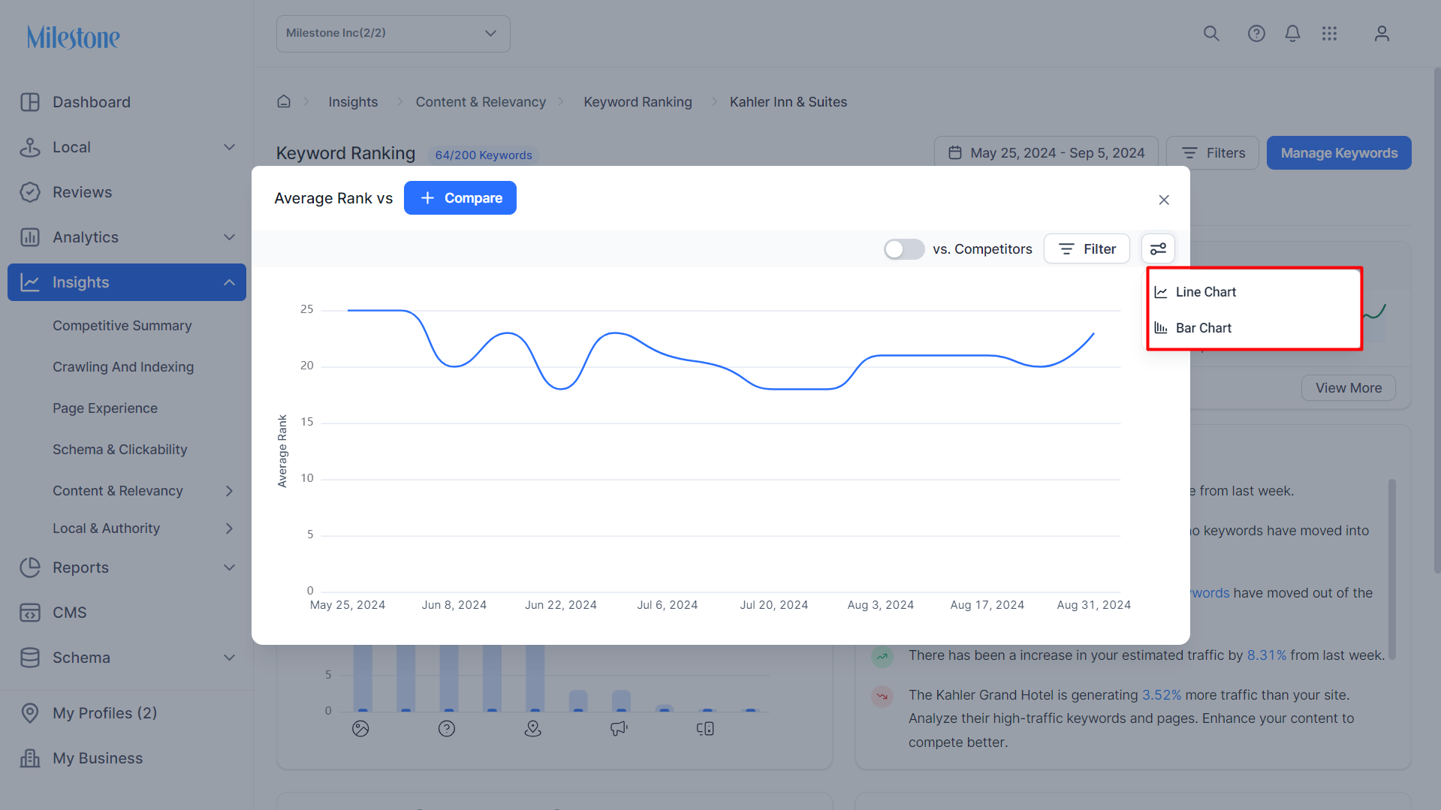
Task: Click the 64/200 Keywords badge
Action: 484,155
